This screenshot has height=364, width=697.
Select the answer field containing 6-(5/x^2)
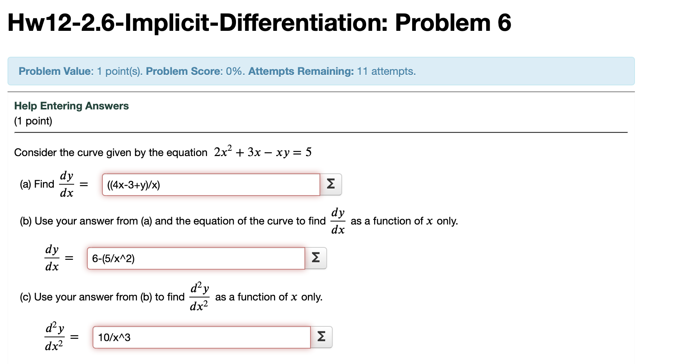point(196,258)
